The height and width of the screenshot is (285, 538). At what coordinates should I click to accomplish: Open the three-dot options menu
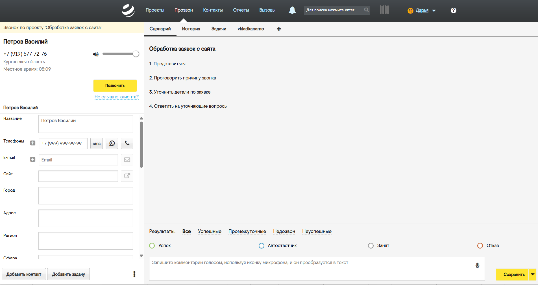134,274
